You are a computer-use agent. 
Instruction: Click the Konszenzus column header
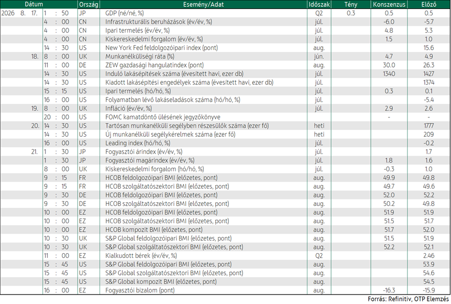pos(389,4)
